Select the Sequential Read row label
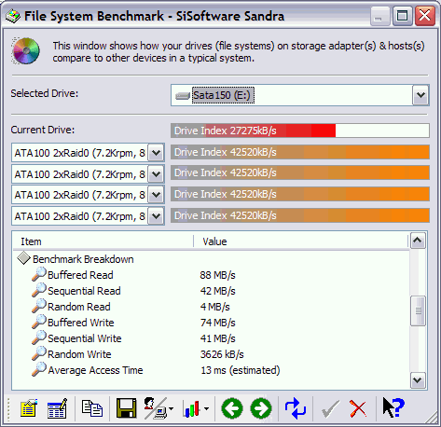 (x=84, y=291)
